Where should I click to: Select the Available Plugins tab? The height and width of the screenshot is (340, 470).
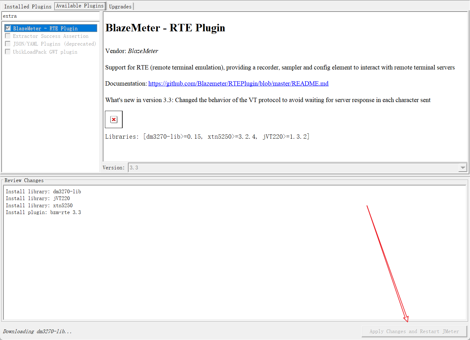pos(80,6)
